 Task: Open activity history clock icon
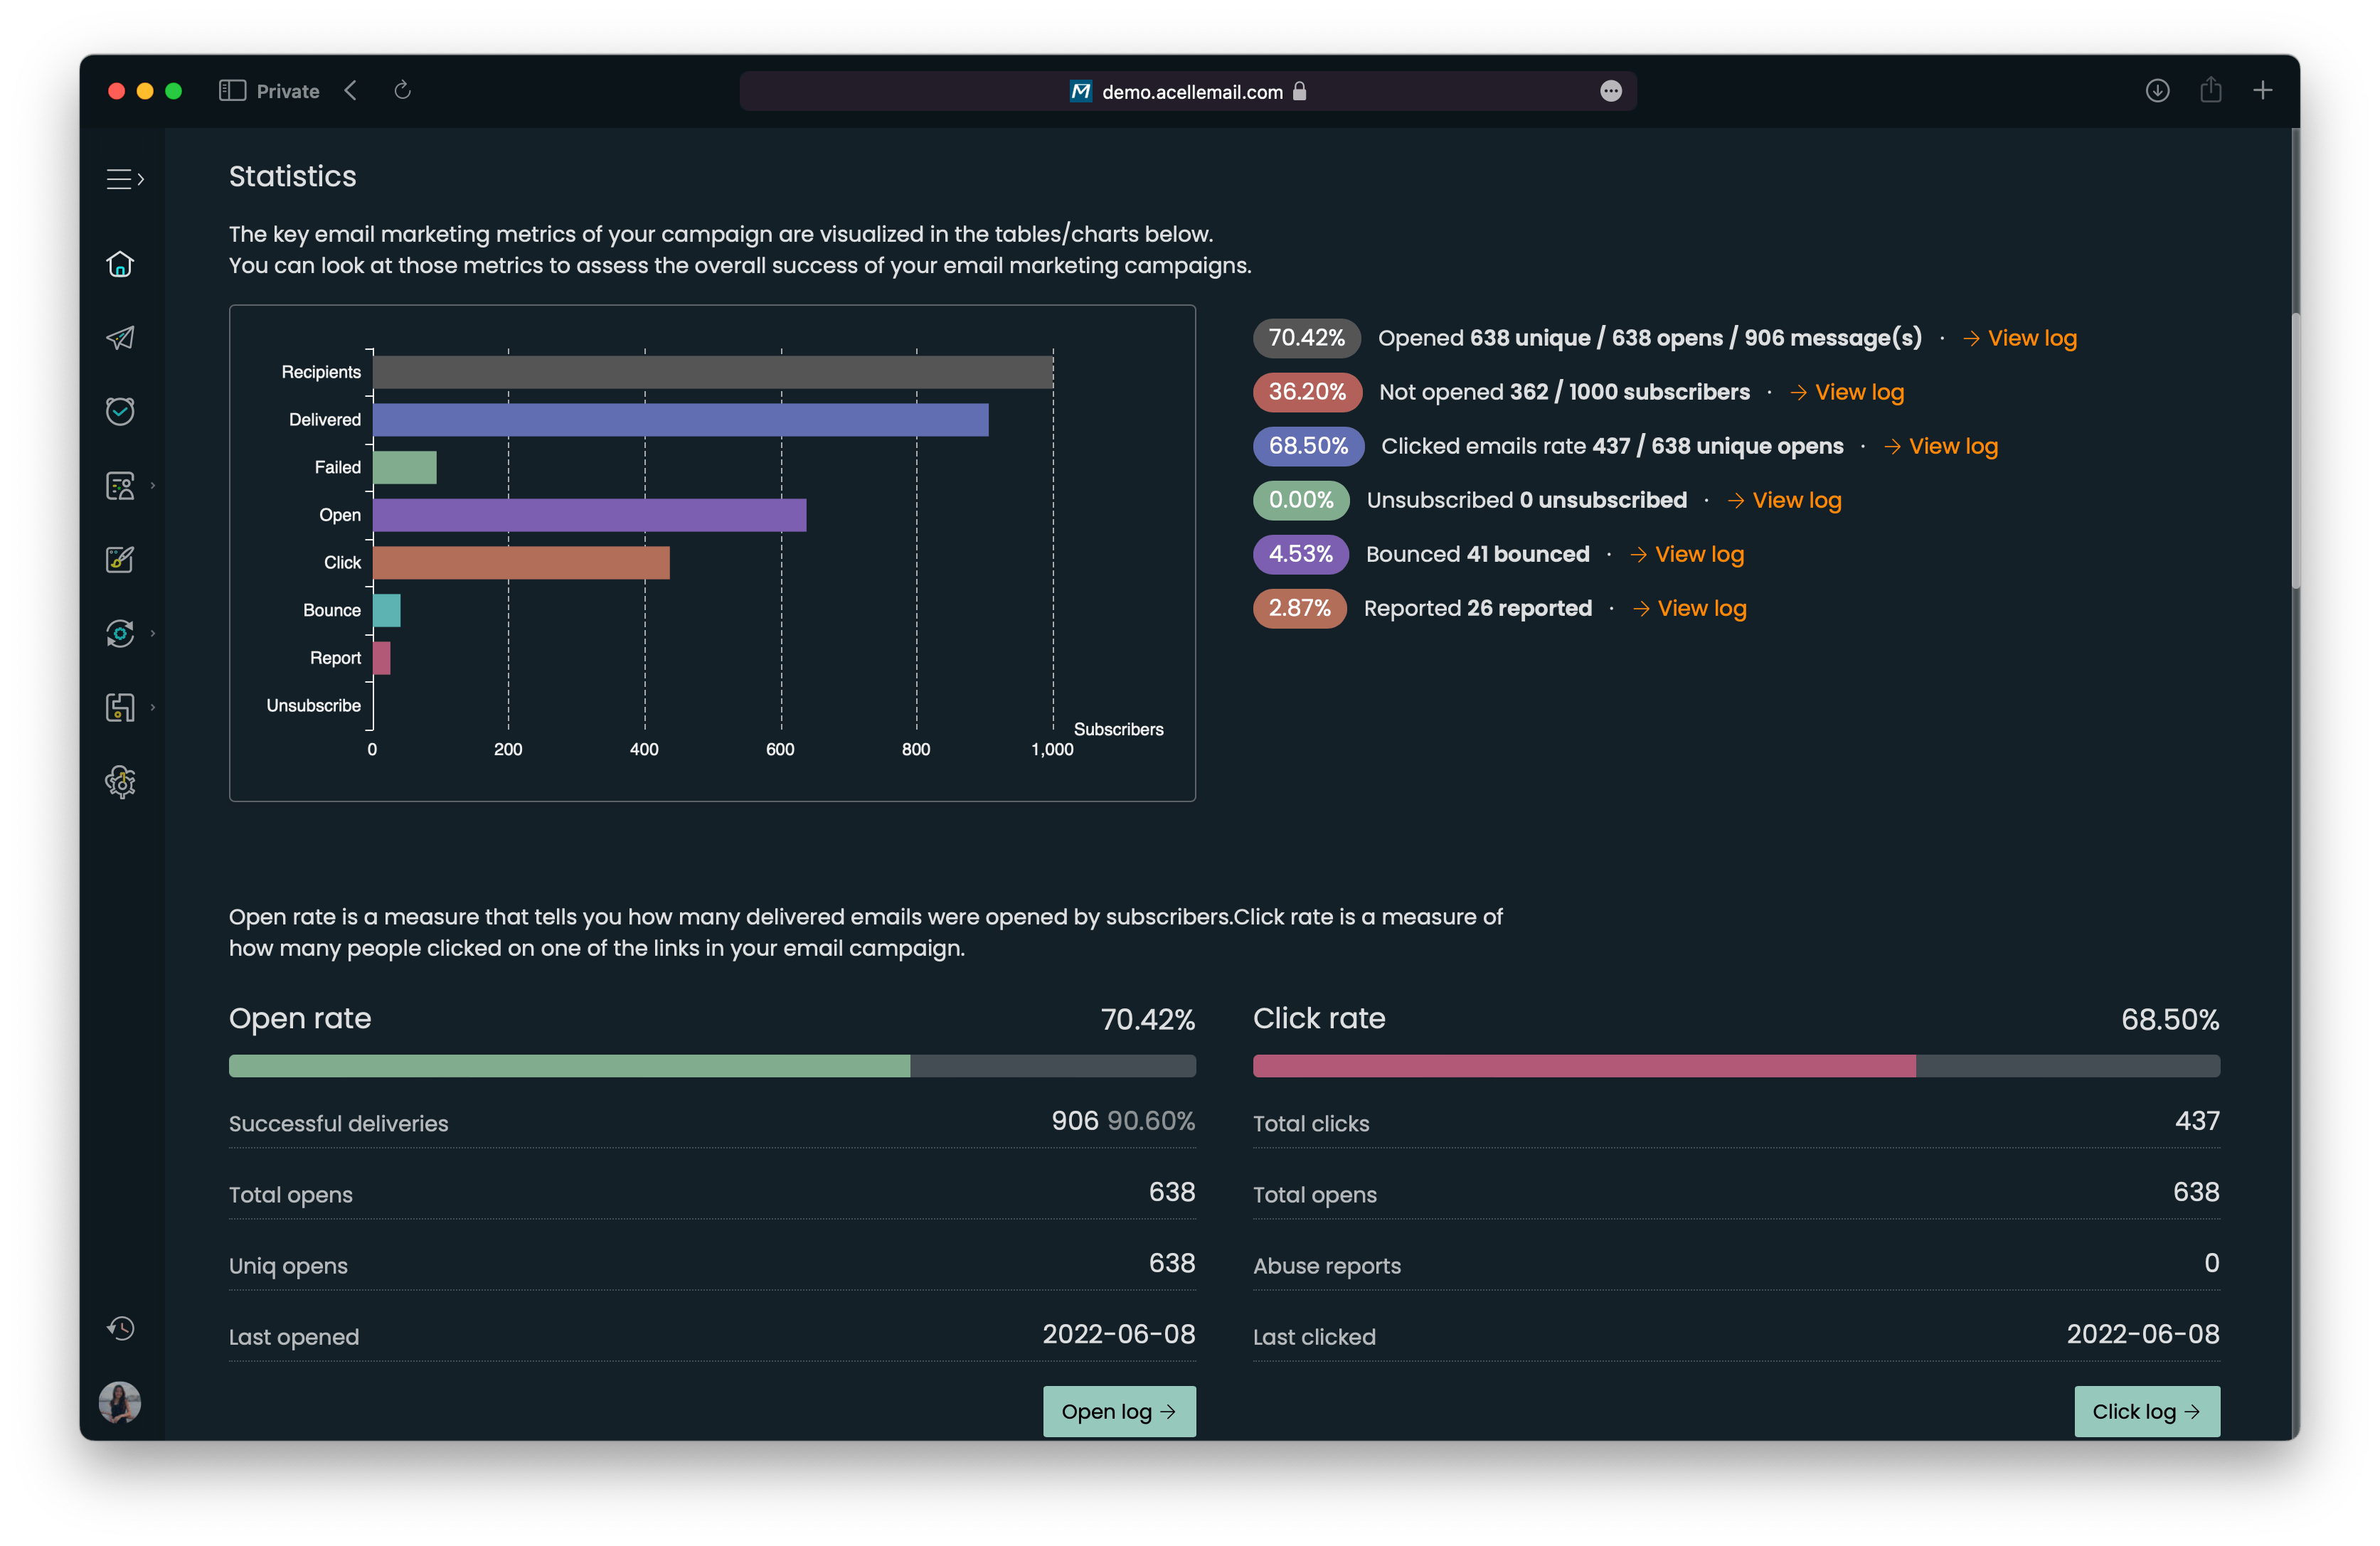pos(120,1328)
